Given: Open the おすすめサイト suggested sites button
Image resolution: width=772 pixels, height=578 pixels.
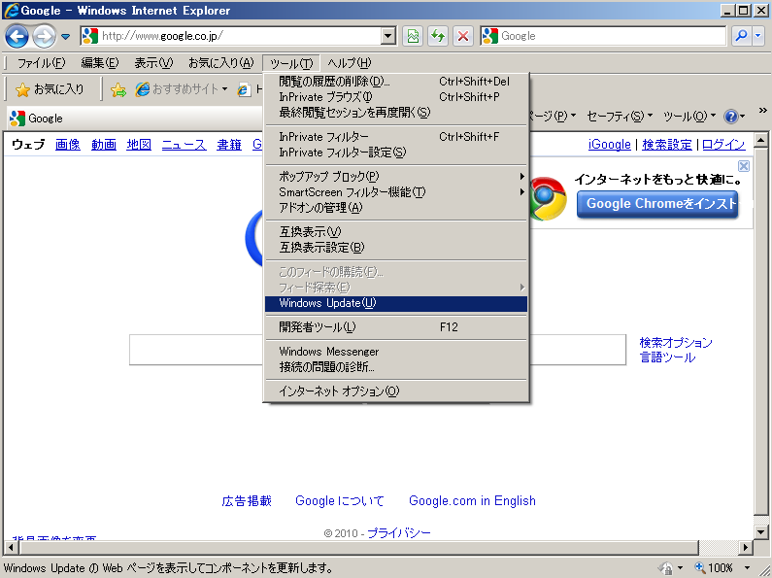Looking at the screenshot, I should click(182, 89).
